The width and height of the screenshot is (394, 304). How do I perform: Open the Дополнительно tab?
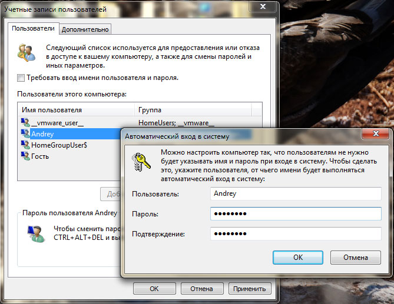click(x=85, y=29)
